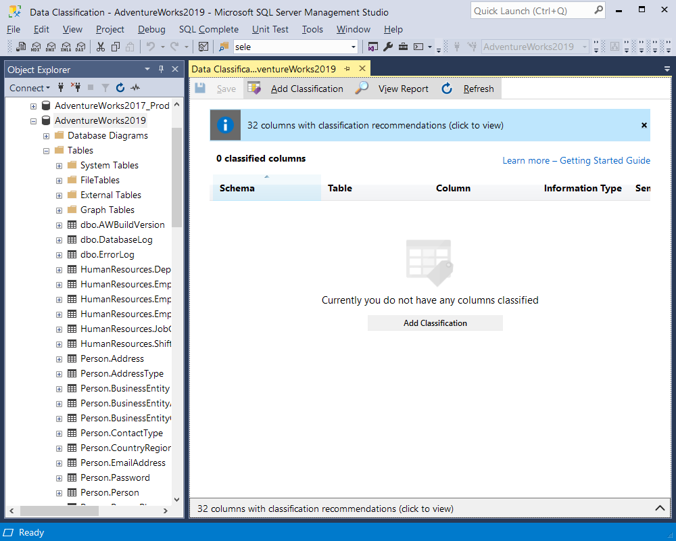Dismiss the recommendations banner with the X
The image size is (676, 541).
click(x=644, y=125)
